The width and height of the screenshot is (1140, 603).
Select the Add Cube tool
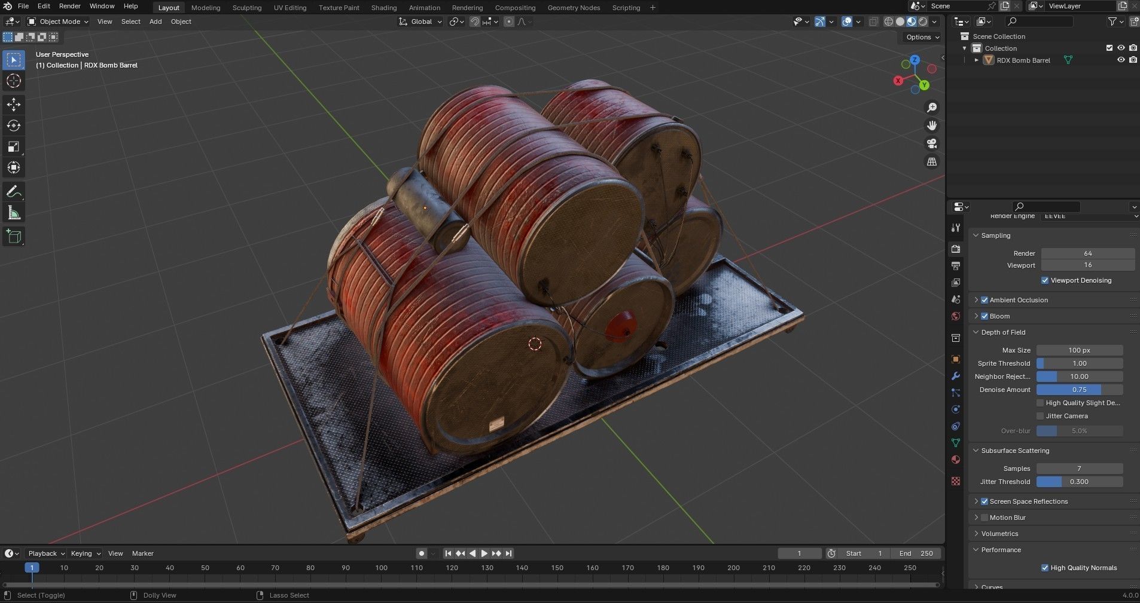[14, 237]
